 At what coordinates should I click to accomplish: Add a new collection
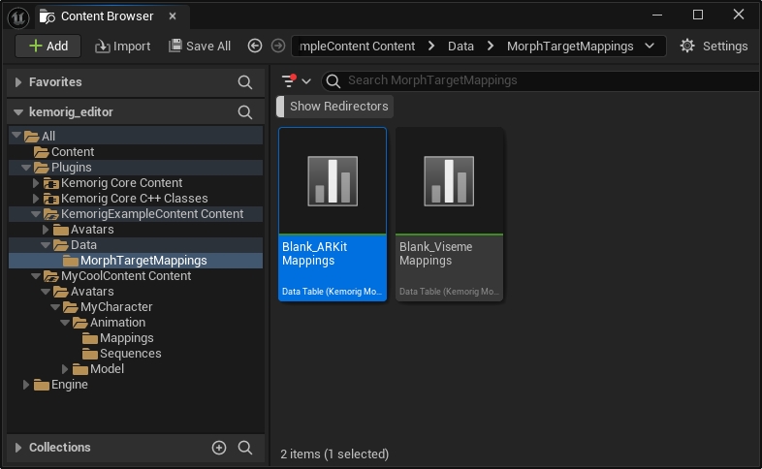[x=219, y=448]
